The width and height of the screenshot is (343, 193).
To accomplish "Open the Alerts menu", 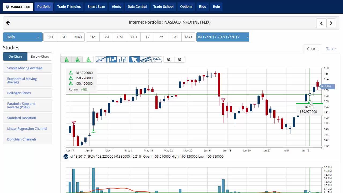I will pyautogui.click(x=116, y=7).
